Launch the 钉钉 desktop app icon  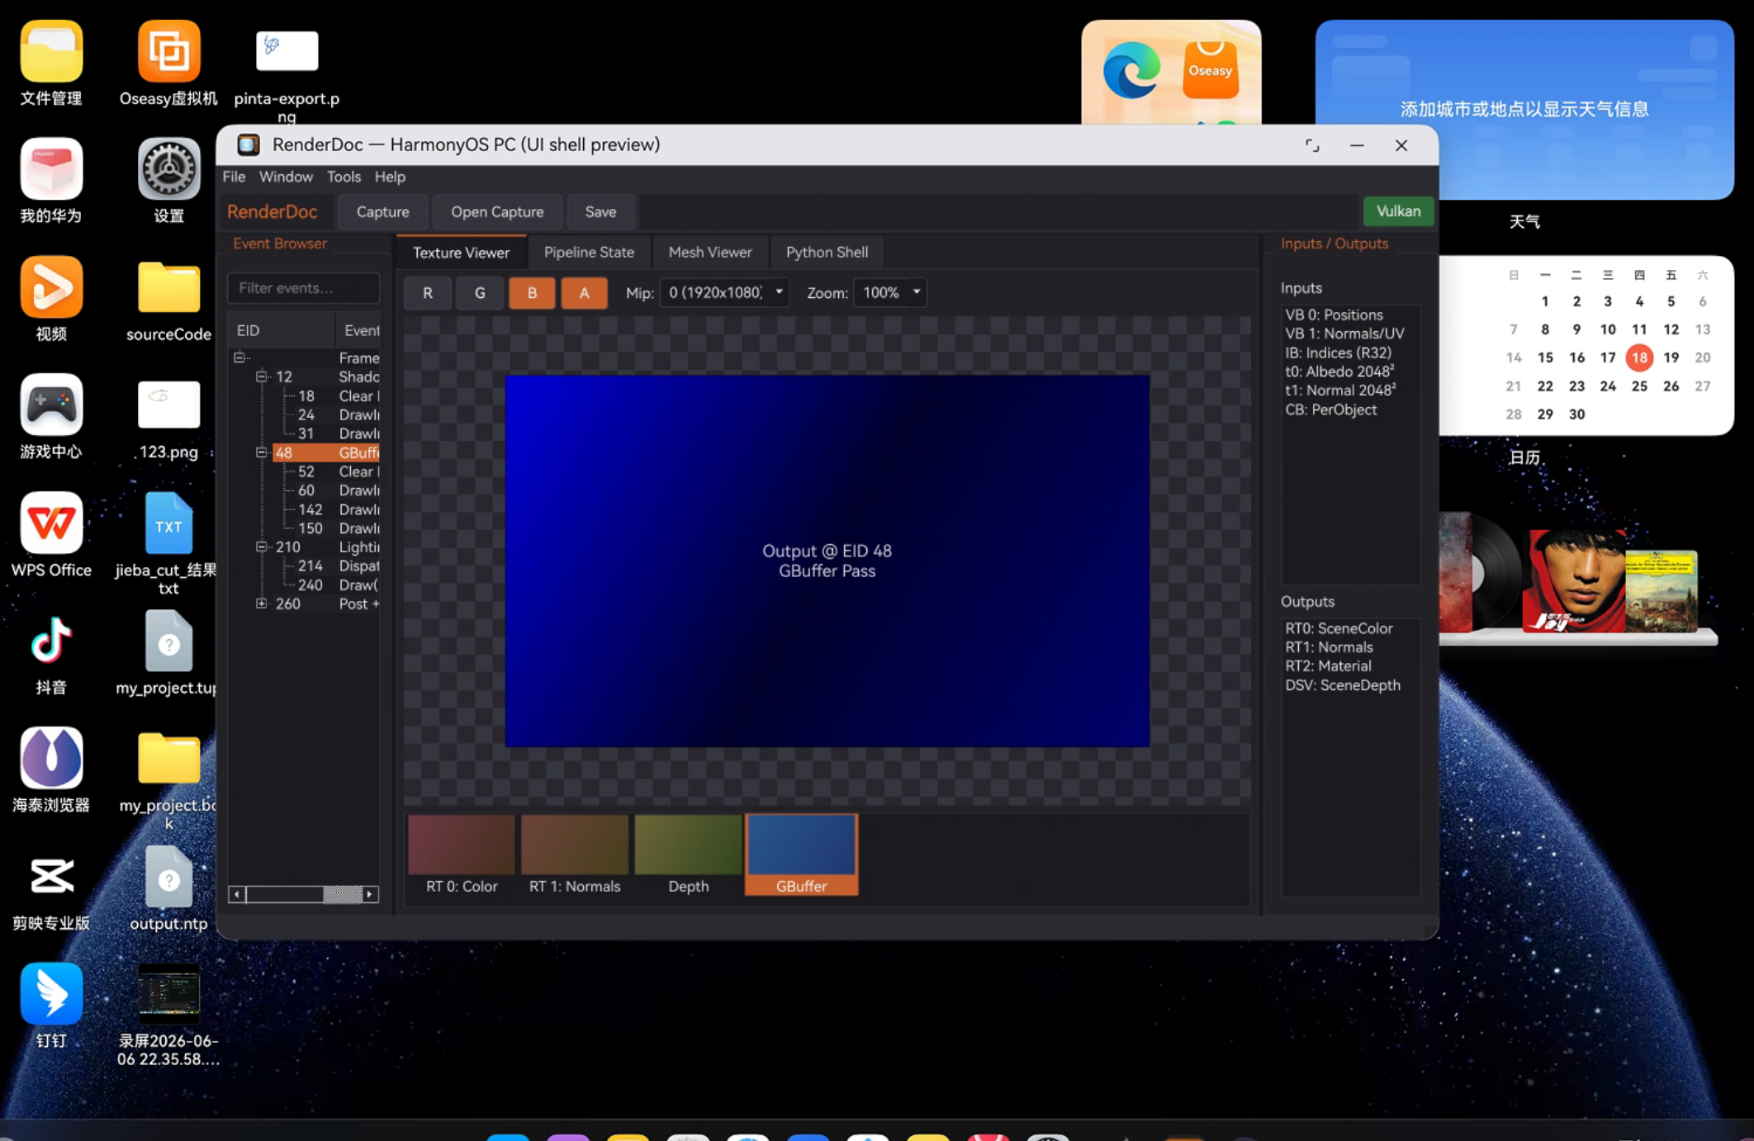(x=51, y=994)
